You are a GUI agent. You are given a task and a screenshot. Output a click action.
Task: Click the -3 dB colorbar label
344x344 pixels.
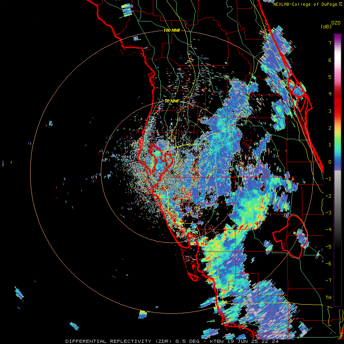[328, 213]
